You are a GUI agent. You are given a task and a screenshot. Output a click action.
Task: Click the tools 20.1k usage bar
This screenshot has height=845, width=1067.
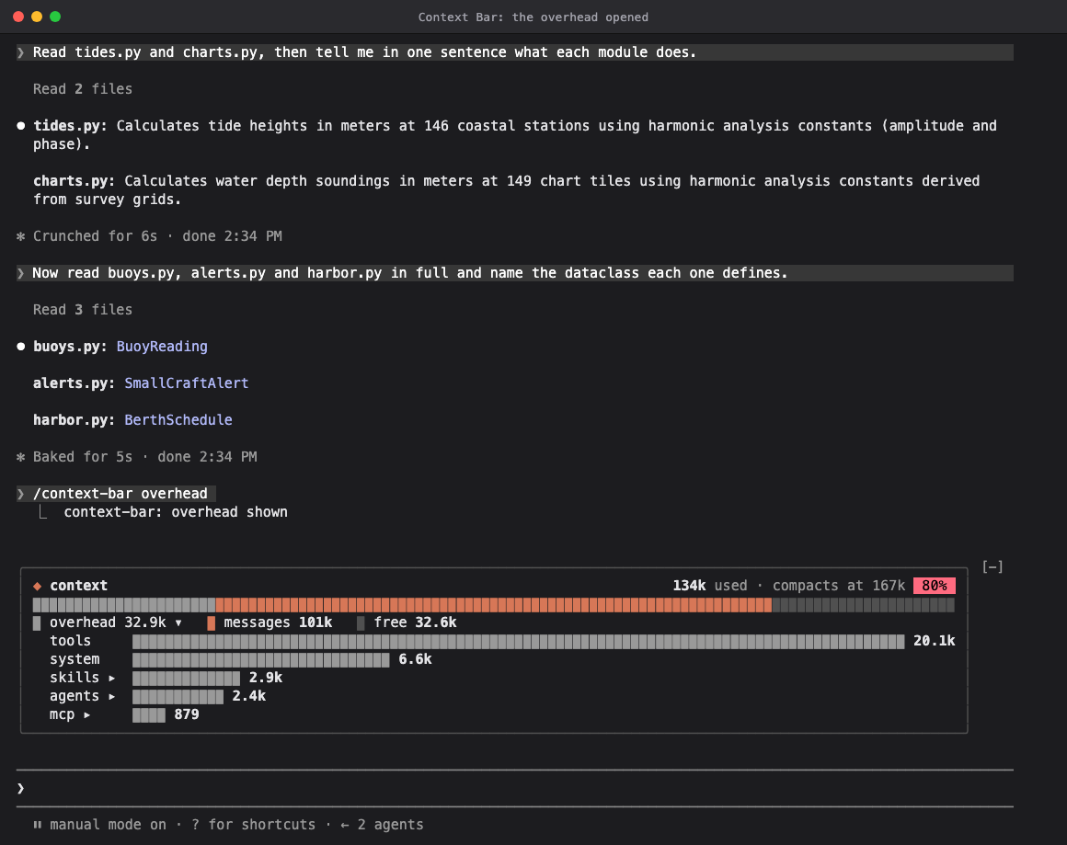[519, 641]
